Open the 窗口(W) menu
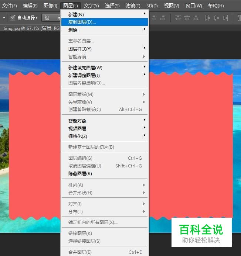Image resolution: width=241 pixels, height=256 pixels. click(x=194, y=6)
